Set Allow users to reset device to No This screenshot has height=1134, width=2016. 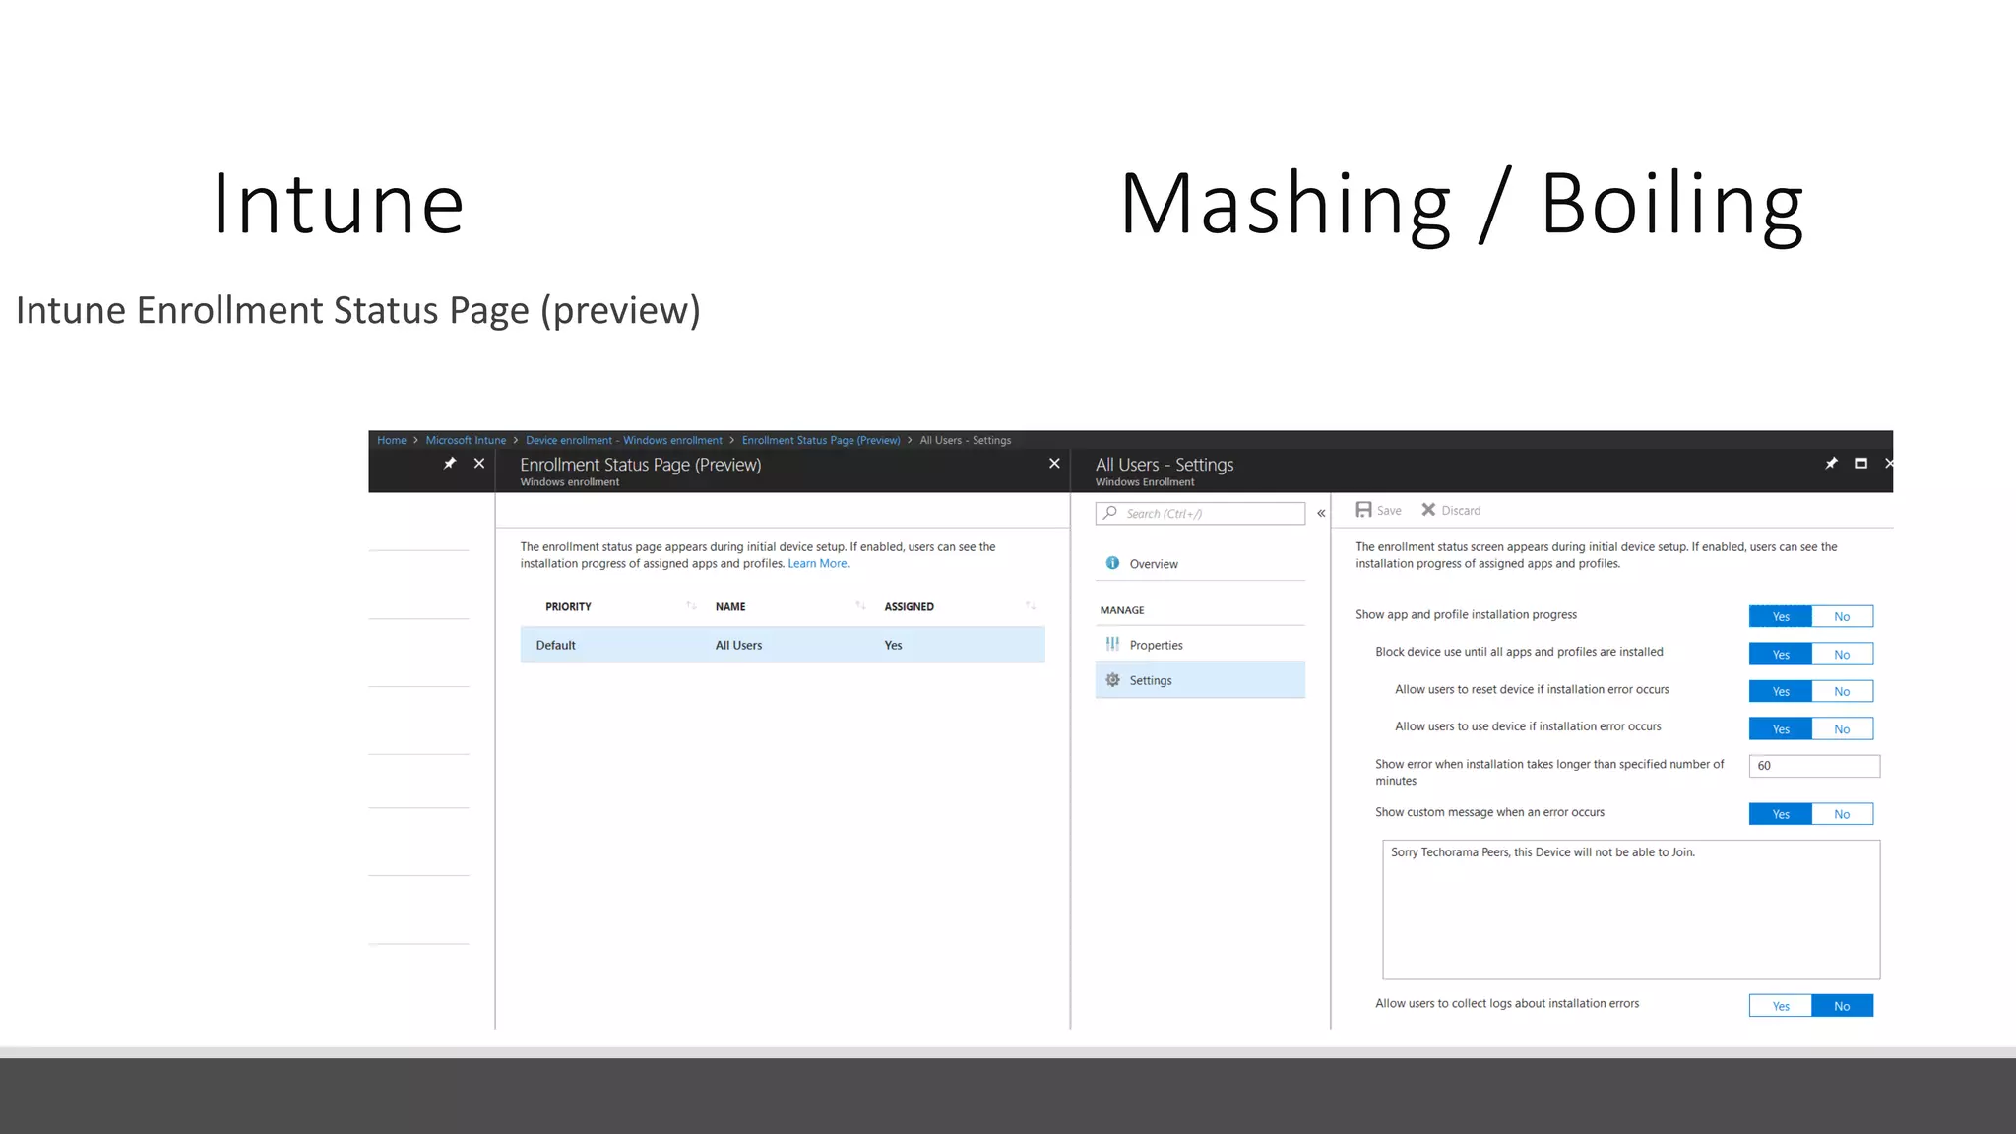[x=1842, y=691]
